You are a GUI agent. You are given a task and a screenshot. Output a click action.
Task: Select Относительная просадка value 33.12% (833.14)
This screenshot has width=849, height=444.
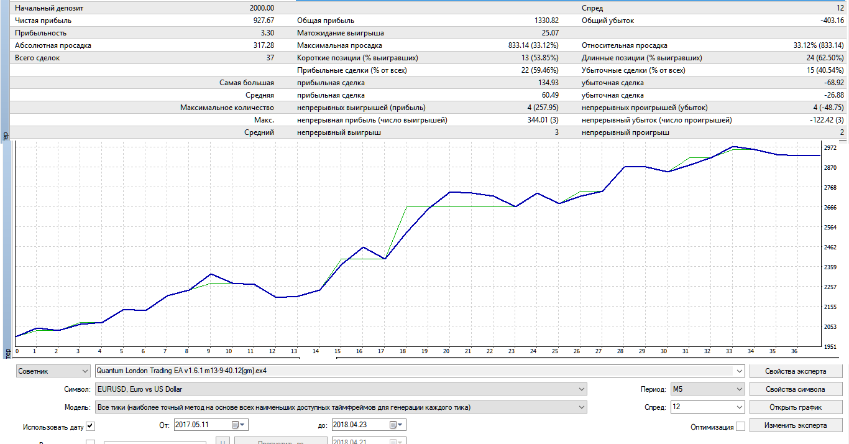pos(819,45)
